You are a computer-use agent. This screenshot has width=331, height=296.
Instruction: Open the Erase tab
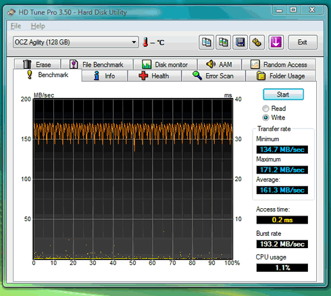tap(37, 64)
